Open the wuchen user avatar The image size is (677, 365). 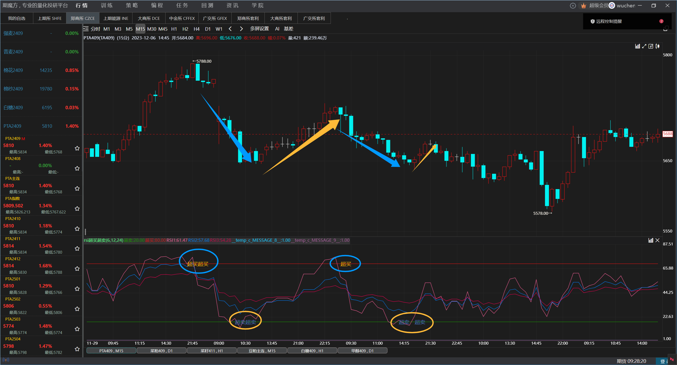click(x=612, y=6)
